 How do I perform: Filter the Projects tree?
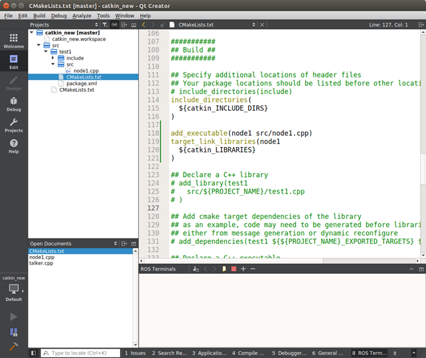tap(105, 25)
